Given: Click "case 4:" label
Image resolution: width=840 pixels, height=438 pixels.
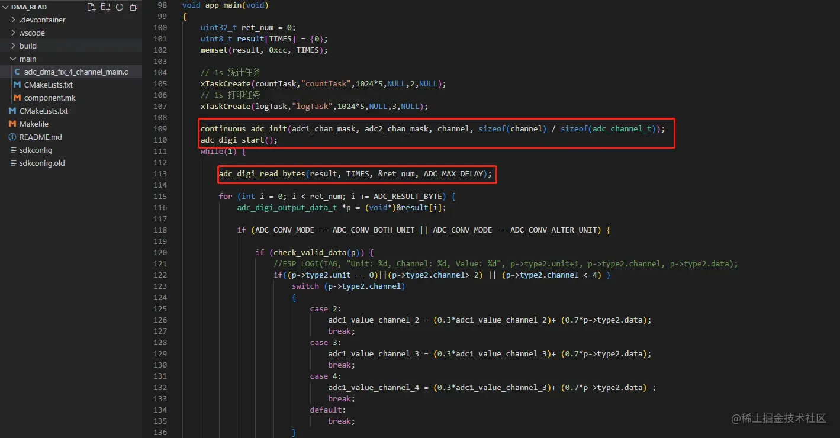Looking at the screenshot, I should (326, 376).
